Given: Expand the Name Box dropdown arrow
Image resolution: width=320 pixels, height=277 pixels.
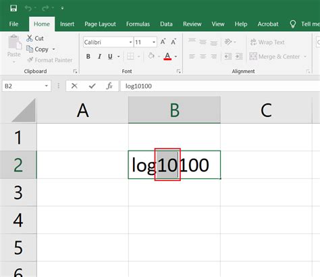Looking at the screenshot, I should pyautogui.click(x=47, y=86).
